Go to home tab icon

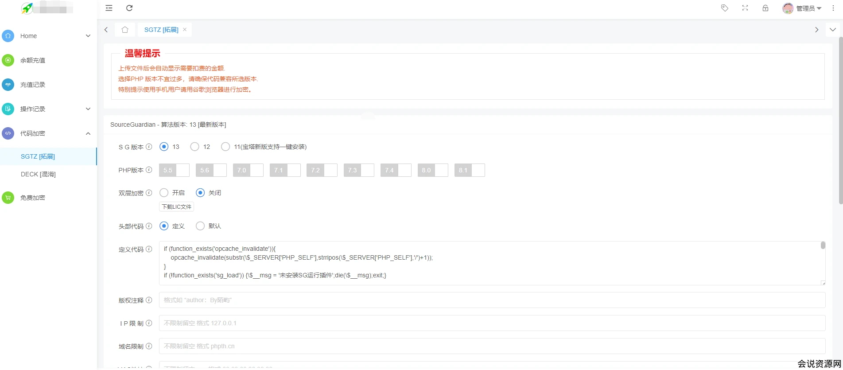point(125,30)
